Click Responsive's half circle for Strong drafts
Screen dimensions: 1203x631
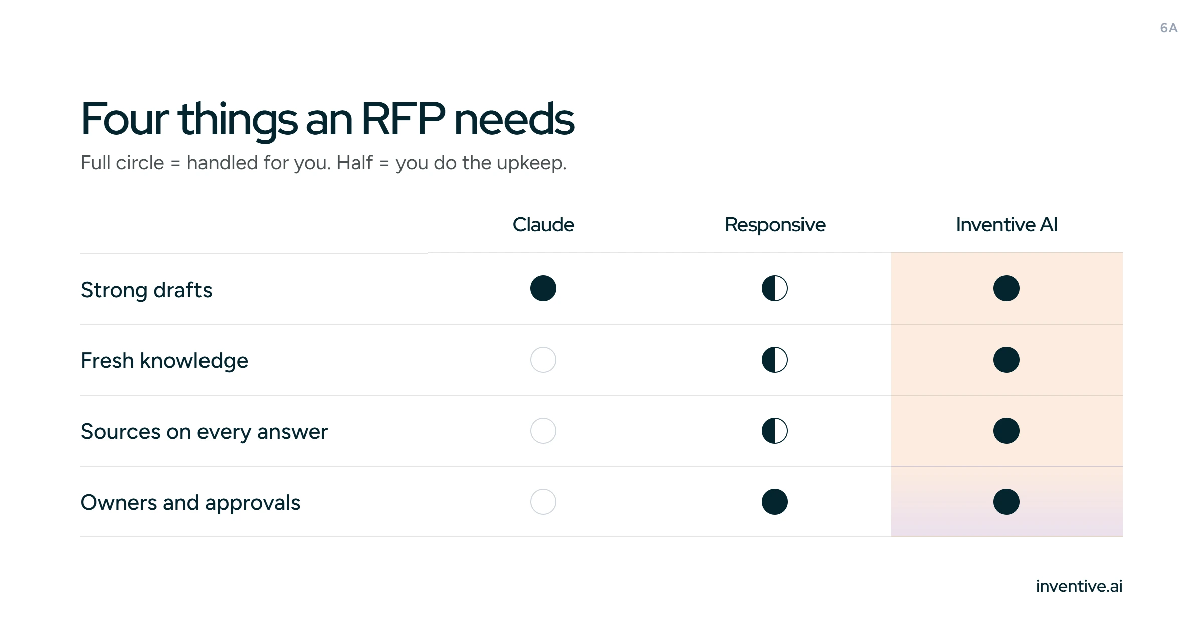pos(775,288)
